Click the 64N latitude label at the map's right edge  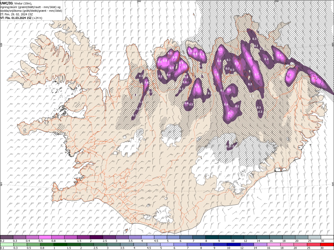333,184
